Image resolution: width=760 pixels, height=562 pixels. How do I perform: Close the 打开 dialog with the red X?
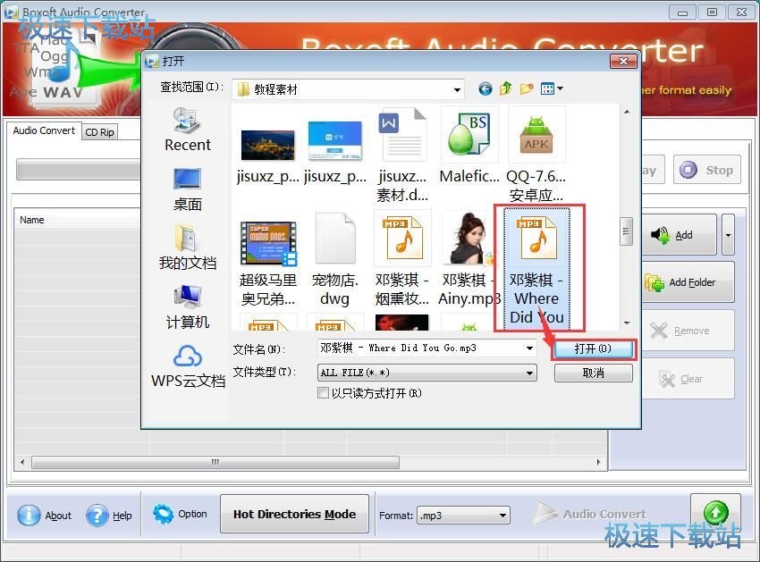623,61
